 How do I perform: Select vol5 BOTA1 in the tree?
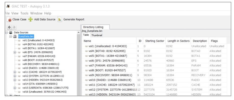tap(39, 48)
